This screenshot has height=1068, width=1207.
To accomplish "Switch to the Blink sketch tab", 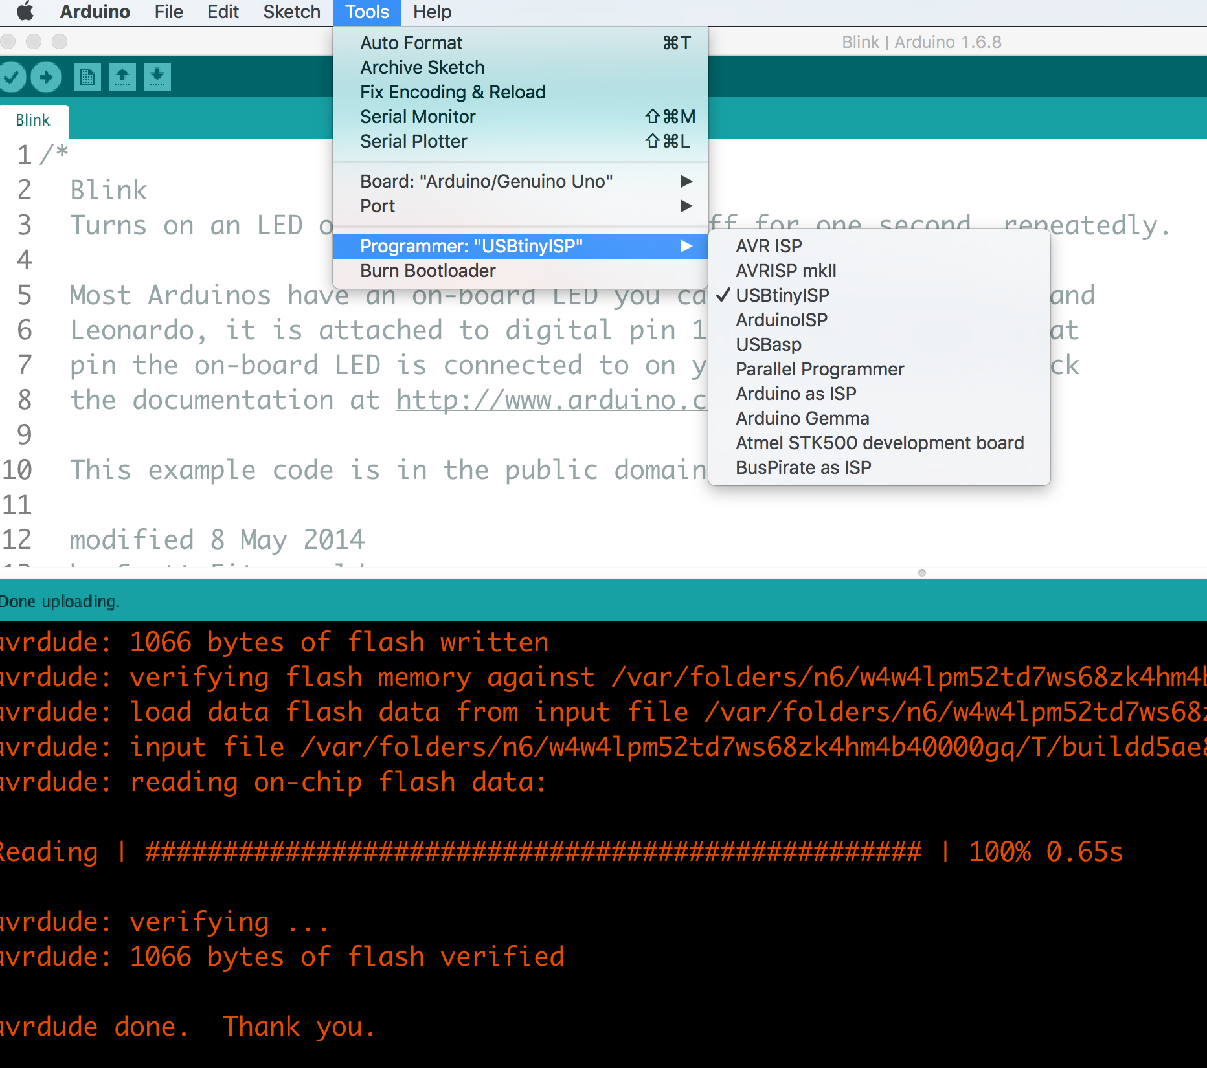I will click(x=33, y=120).
